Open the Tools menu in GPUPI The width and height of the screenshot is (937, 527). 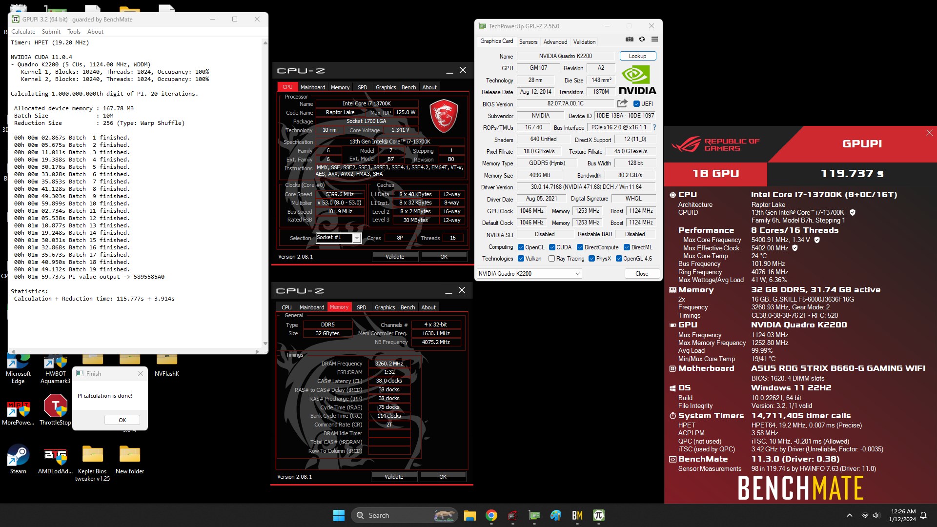click(x=74, y=32)
